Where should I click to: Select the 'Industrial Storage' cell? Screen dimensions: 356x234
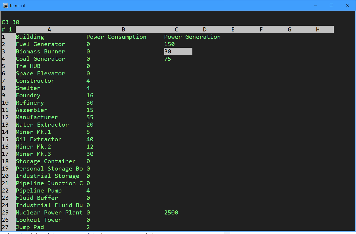[48, 176]
